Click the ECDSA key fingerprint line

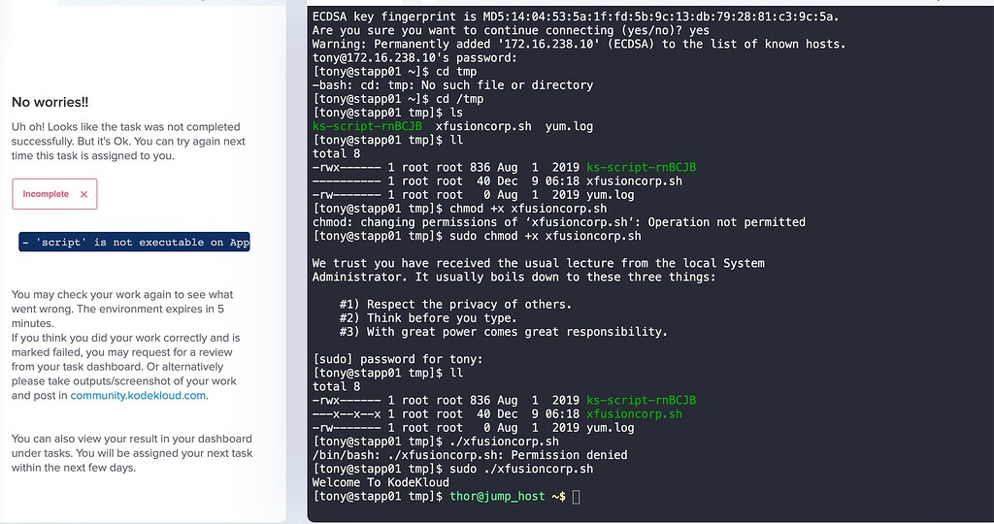577,16
